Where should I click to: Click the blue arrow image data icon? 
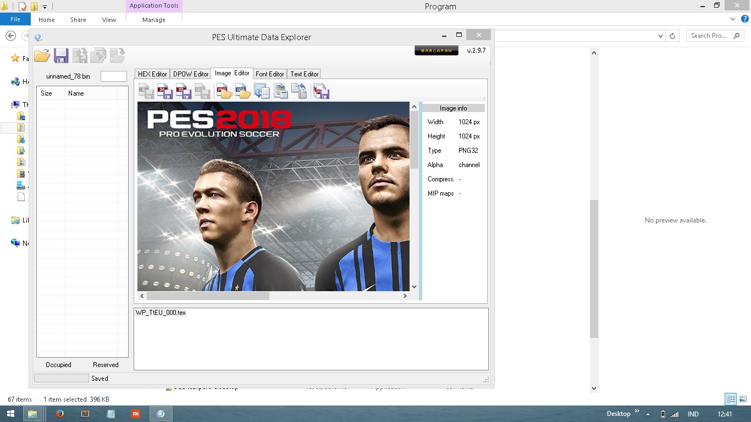(x=262, y=91)
